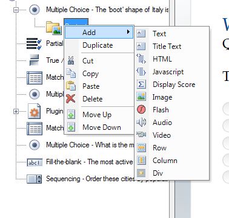This screenshot has width=229, height=218.
Task: Select the Fill-the-blank most active row
Action: 89,162
